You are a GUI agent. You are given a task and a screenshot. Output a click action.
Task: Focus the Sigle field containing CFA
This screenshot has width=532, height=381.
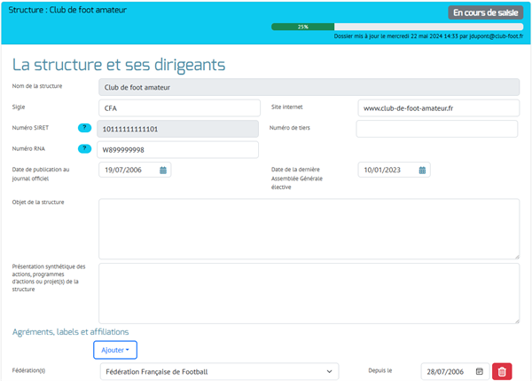pyautogui.click(x=178, y=107)
